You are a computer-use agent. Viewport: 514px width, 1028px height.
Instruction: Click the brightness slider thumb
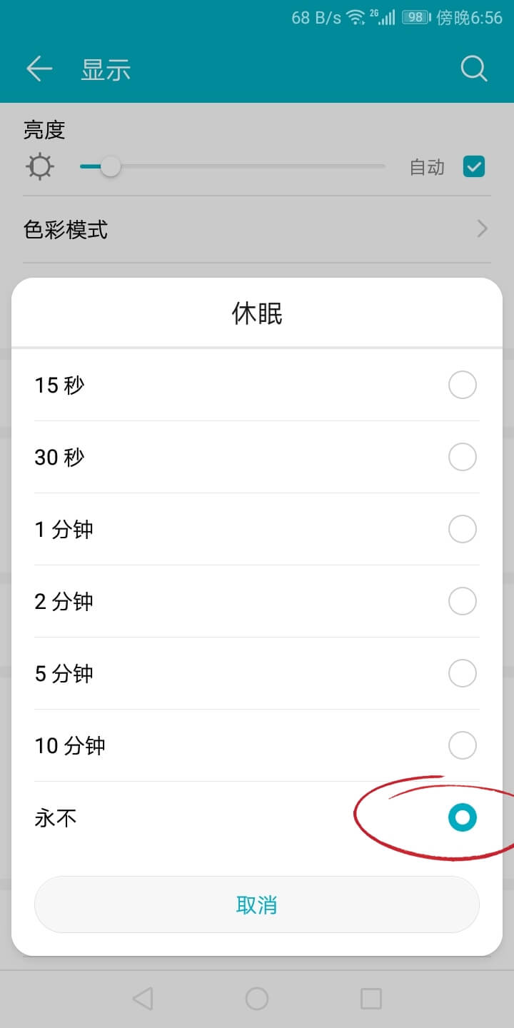(110, 167)
